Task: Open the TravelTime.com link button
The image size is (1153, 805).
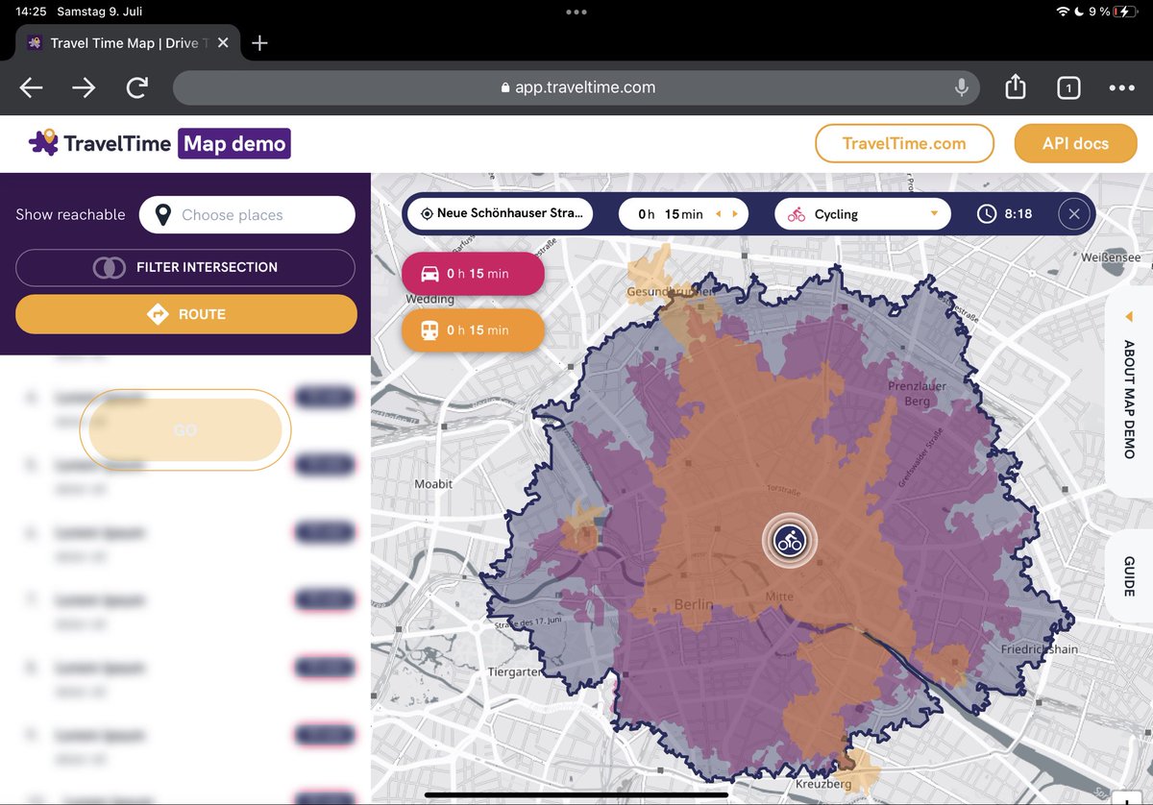Action: 904,143
